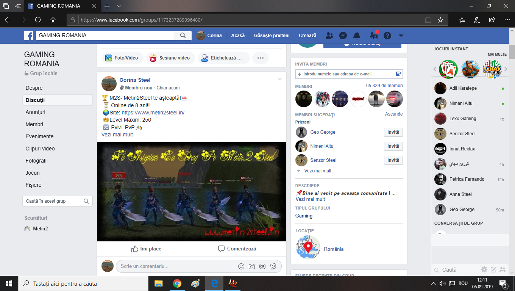Create a new group chat icon
The image size is (515, 291).
(x=503, y=270)
